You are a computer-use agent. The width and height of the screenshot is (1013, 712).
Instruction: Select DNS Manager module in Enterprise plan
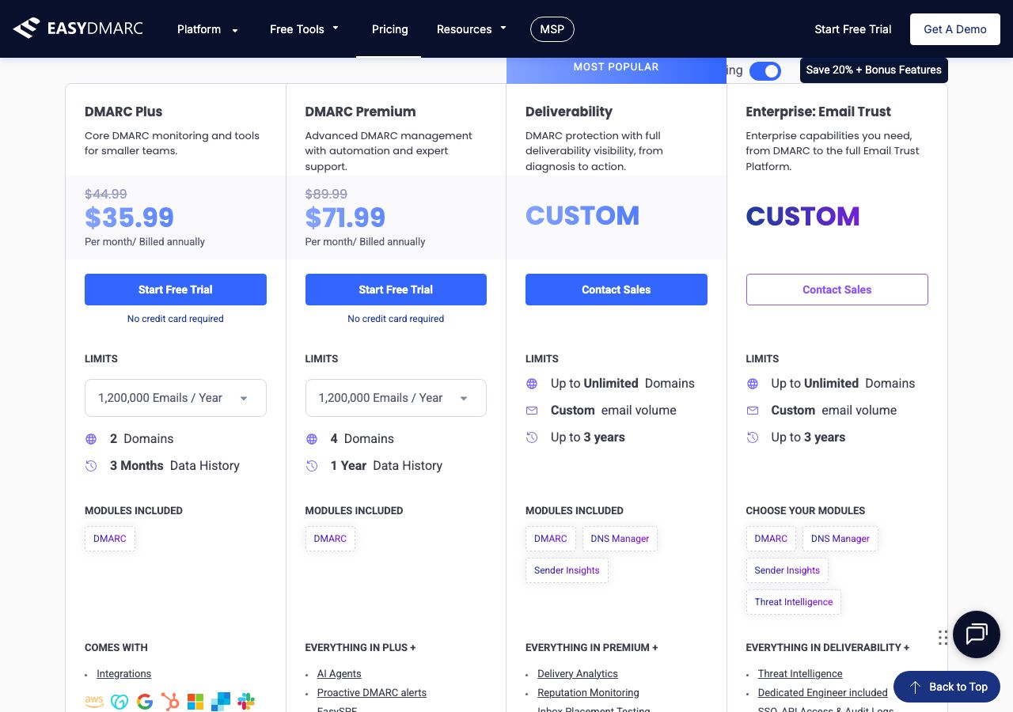[x=840, y=539]
